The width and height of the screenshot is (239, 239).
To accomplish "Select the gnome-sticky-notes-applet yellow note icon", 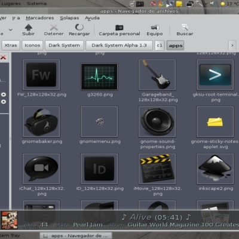I will tap(215, 122).
